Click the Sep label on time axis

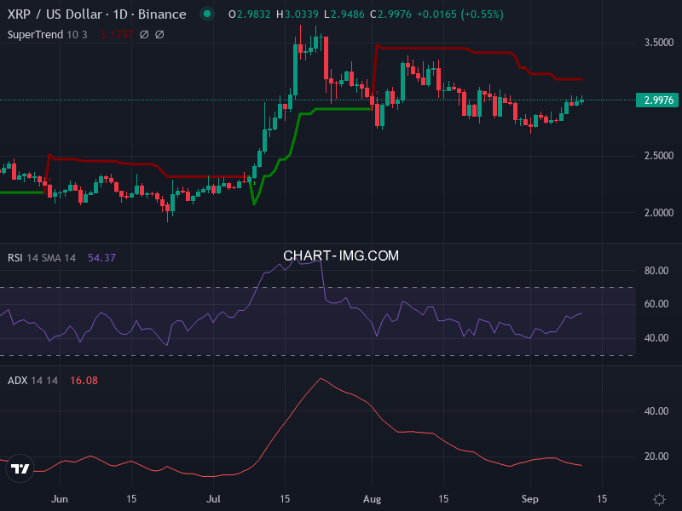point(529,498)
